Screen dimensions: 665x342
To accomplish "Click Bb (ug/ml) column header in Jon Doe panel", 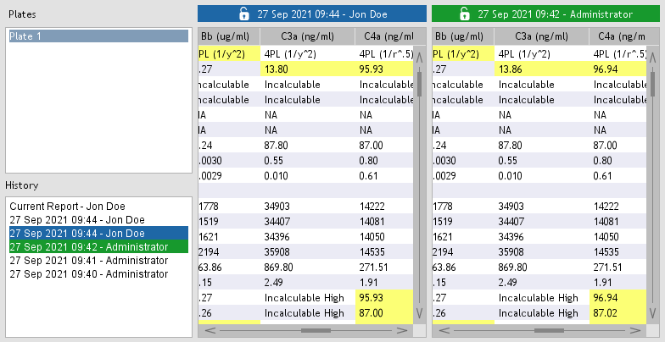I will pos(229,36).
